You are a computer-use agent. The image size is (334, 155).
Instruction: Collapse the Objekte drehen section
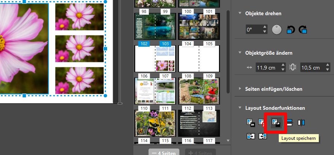(240, 13)
